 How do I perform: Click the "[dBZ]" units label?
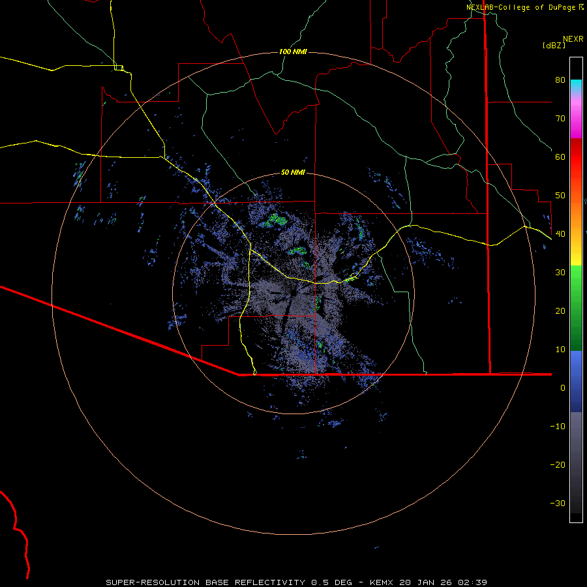tap(554, 46)
